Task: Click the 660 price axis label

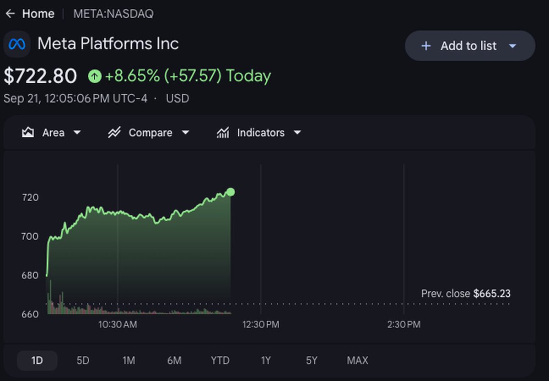Action: tap(30, 314)
